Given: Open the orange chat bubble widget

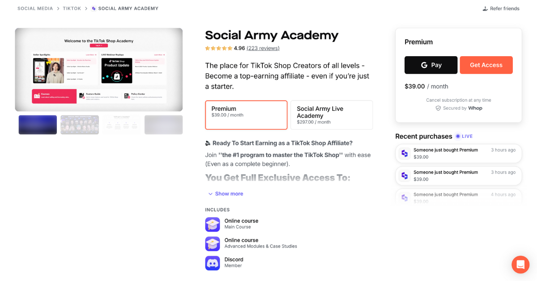Looking at the screenshot, I should (520, 264).
